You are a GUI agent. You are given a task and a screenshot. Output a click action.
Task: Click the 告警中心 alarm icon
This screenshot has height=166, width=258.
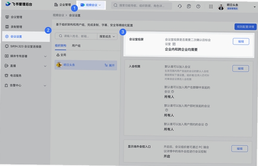point(6,85)
